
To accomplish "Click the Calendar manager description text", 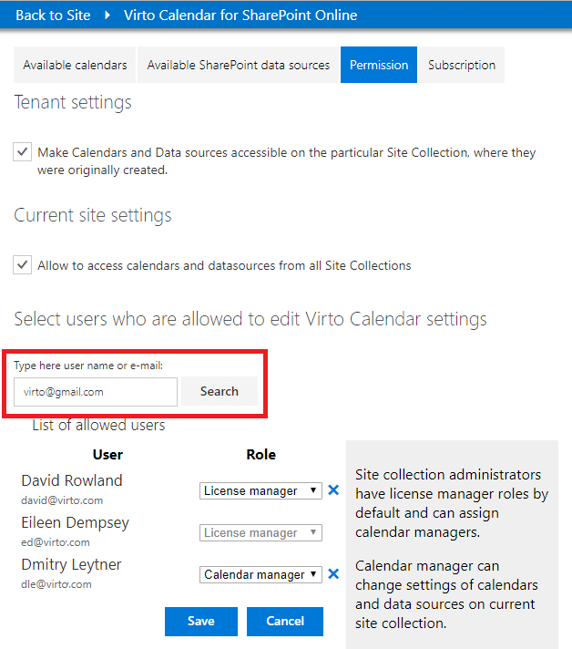I will click(446, 594).
